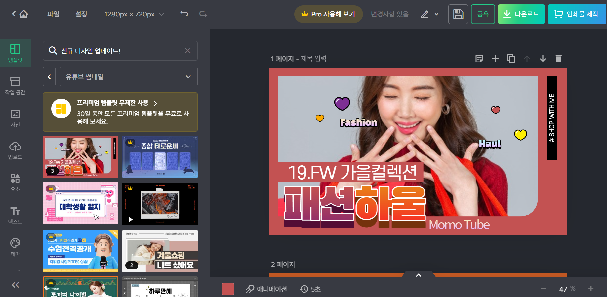Open the 애니메이션 animation option
The height and width of the screenshot is (297, 607).
click(266, 289)
